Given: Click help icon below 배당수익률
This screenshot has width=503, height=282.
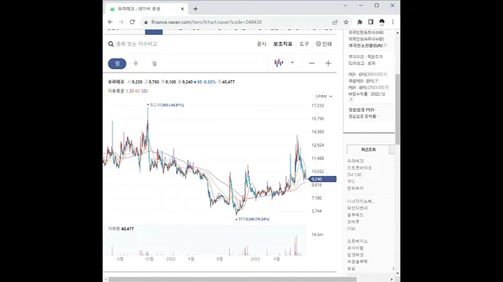Looking at the screenshot, I should (351, 100).
